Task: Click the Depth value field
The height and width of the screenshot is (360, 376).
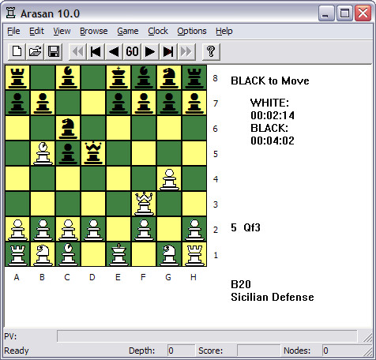Action: 181,351
